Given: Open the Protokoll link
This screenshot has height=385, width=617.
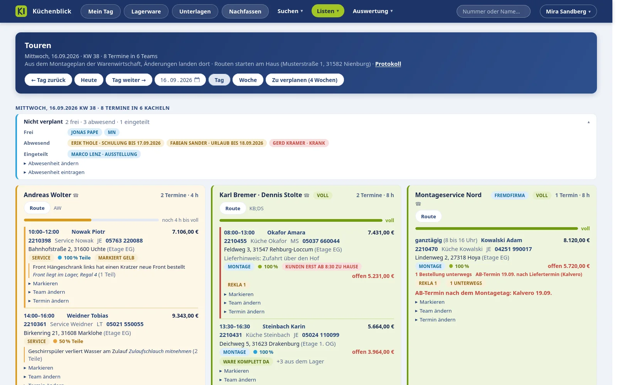Looking at the screenshot, I should pos(388,64).
